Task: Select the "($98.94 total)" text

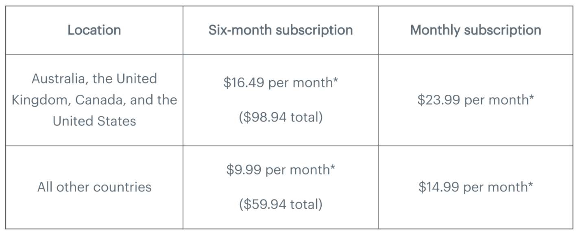Action: (x=281, y=117)
